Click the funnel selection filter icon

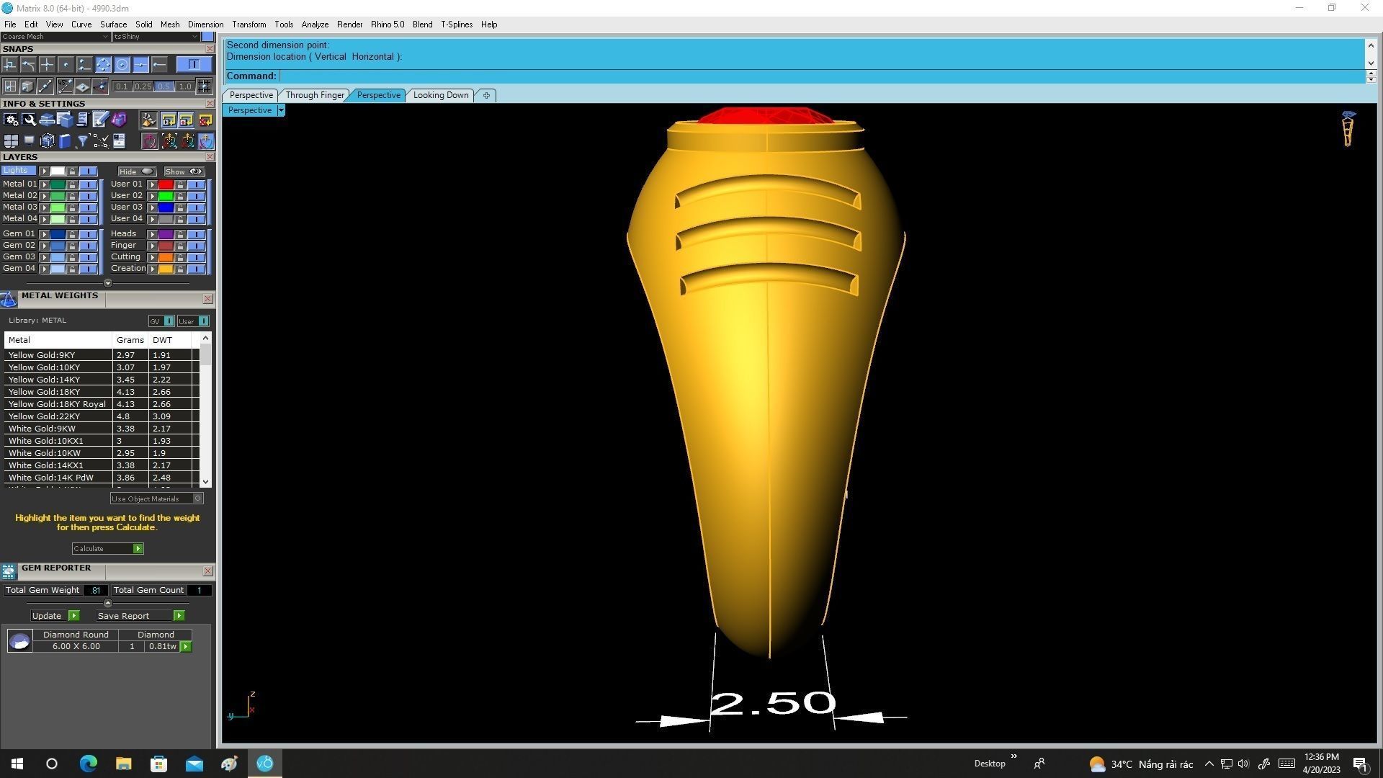[x=82, y=141]
